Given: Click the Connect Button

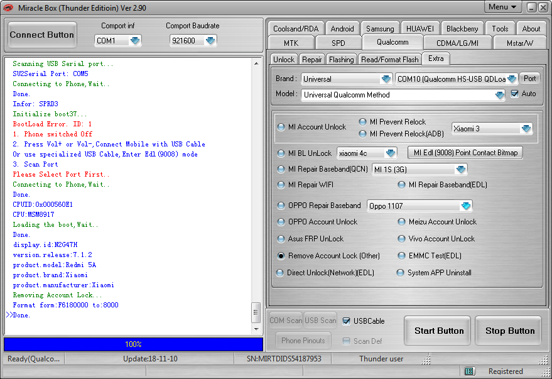Looking at the screenshot, I should point(42,35).
